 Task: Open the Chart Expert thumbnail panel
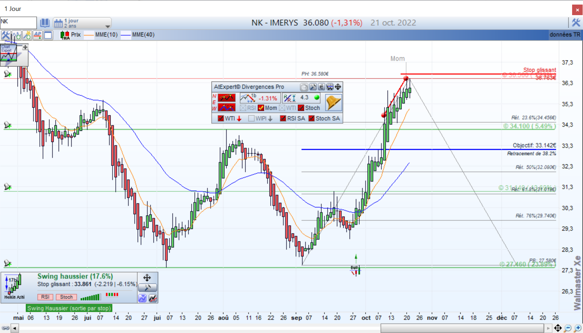(x=9, y=53)
